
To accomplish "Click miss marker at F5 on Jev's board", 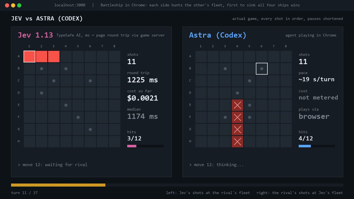I will 78,117.
